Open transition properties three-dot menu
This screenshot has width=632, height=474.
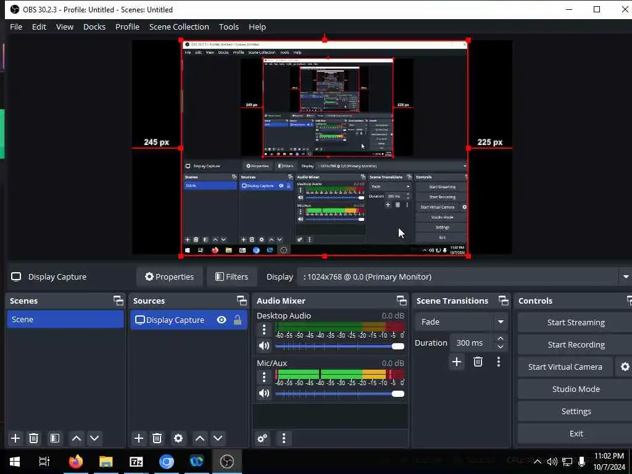coord(499,362)
